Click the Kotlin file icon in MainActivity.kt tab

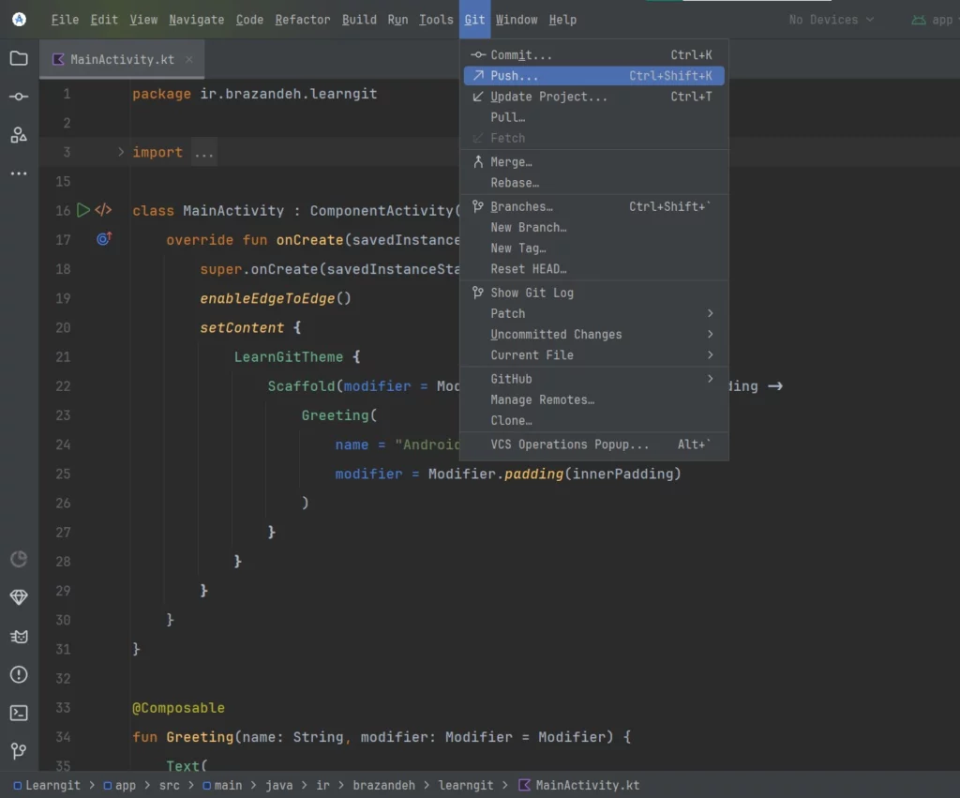58,59
